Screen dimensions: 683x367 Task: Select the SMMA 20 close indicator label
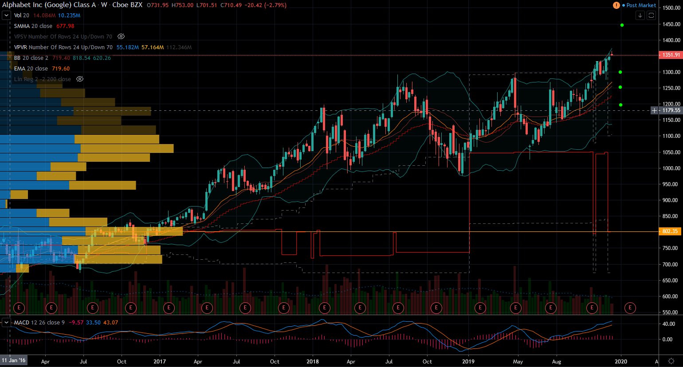33,26
